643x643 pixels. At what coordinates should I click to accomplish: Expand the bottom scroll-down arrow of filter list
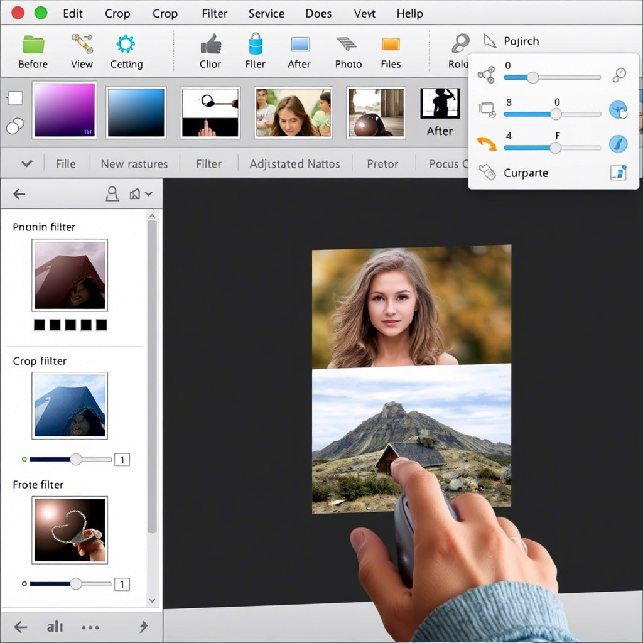tap(152, 601)
